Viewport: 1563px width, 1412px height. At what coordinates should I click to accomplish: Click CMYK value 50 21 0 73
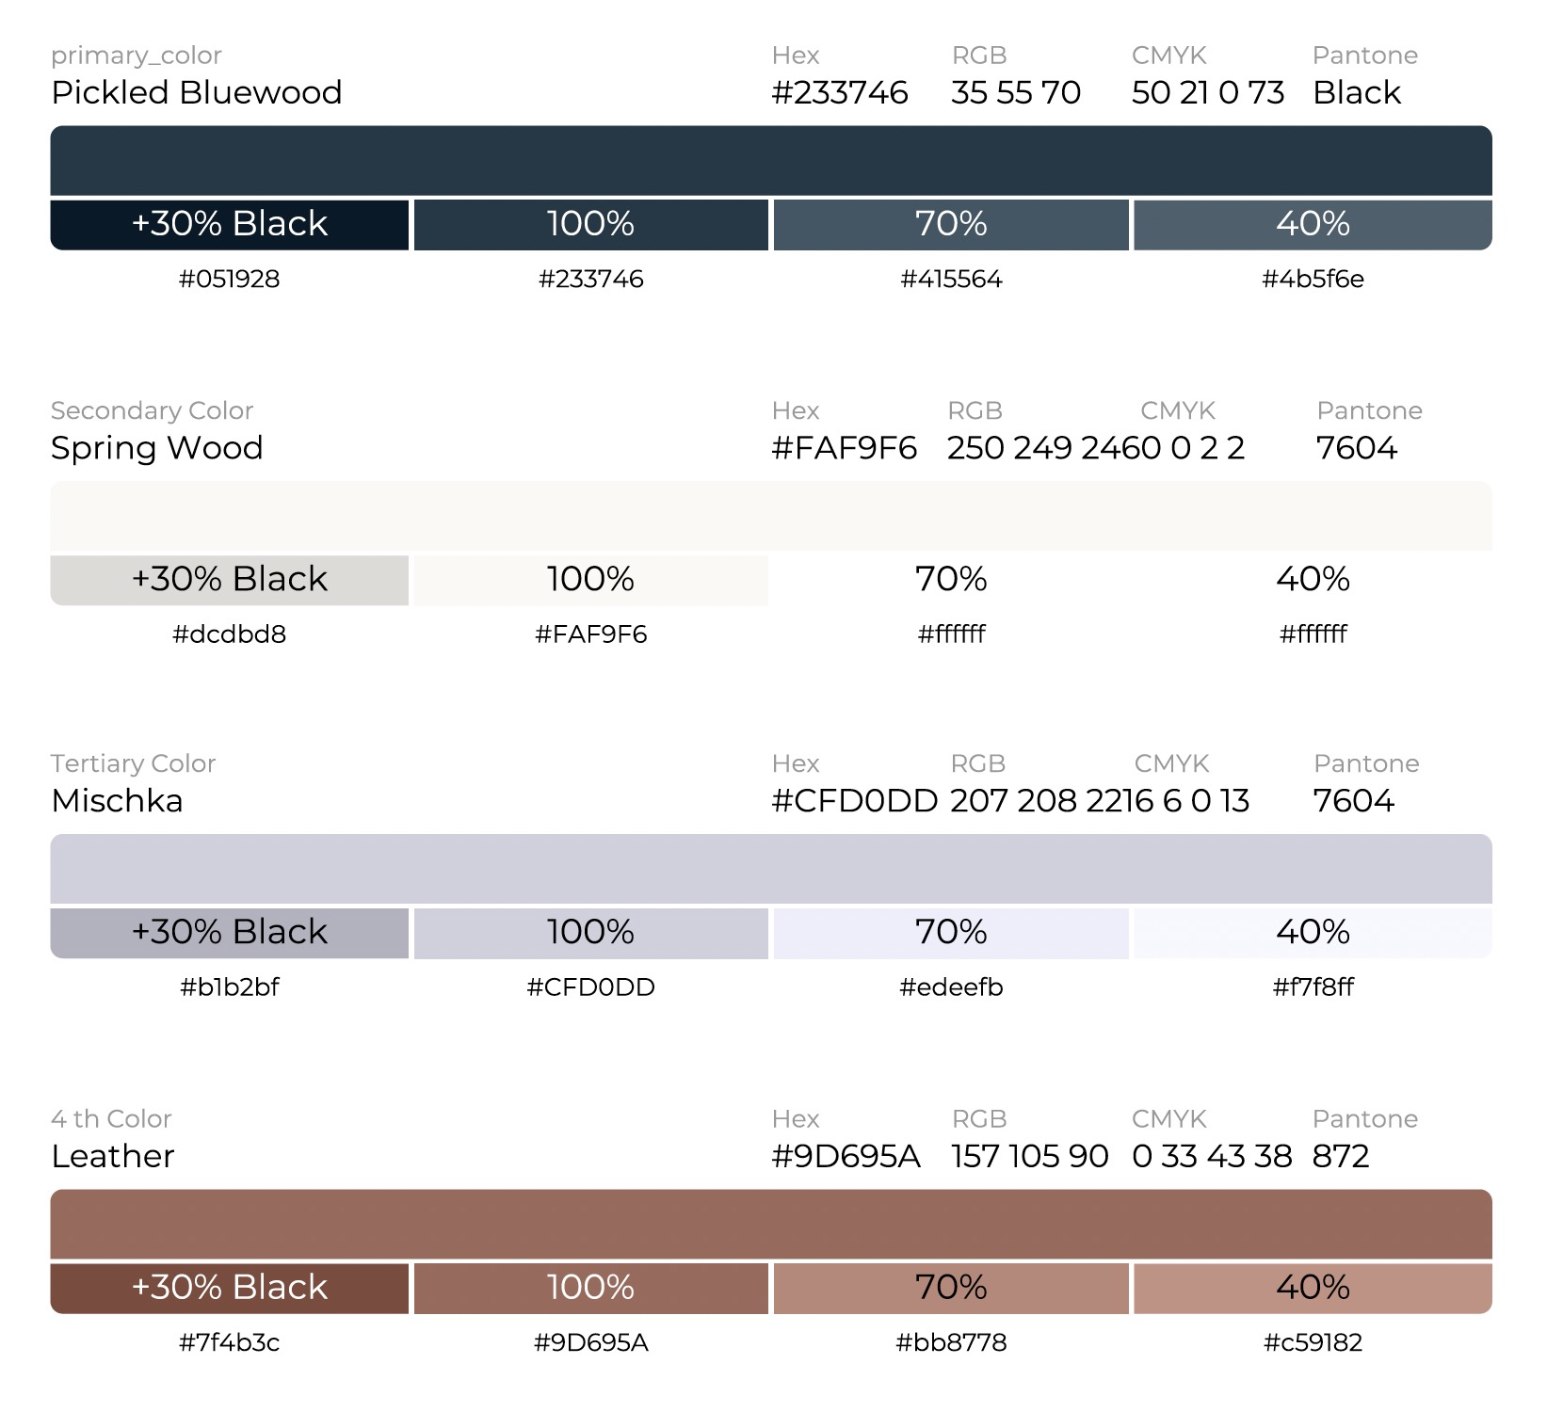pyautogui.click(x=1208, y=92)
